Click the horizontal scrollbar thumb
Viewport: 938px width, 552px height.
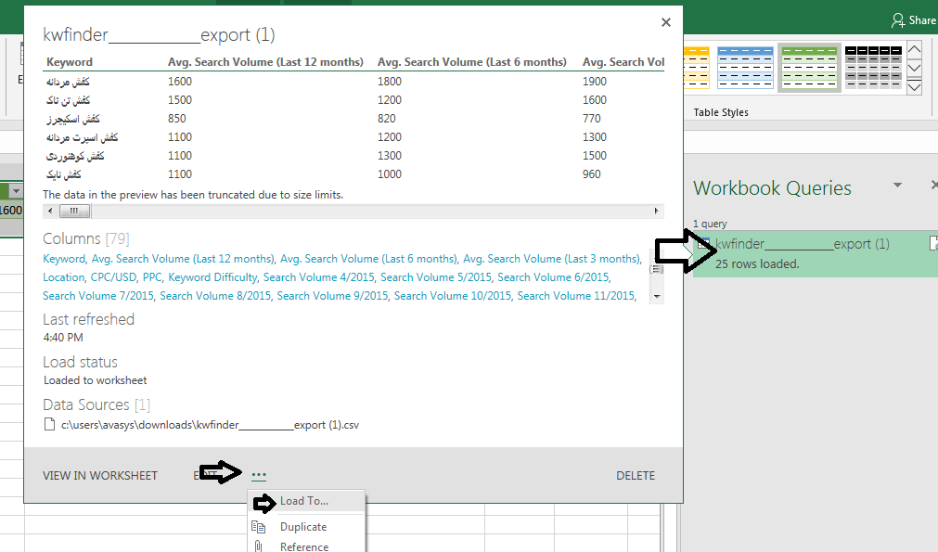point(74,212)
